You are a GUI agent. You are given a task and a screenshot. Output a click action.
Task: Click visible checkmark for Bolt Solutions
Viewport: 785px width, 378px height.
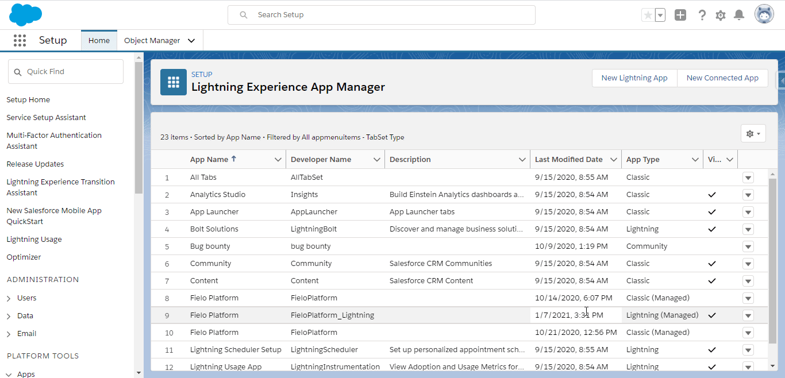coord(712,229)
